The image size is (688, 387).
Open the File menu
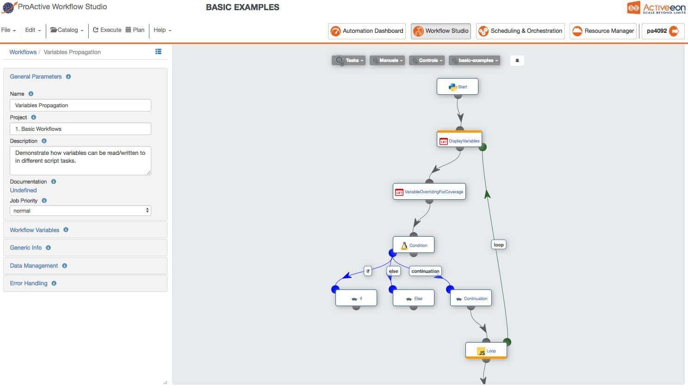(x=9, y=30)
